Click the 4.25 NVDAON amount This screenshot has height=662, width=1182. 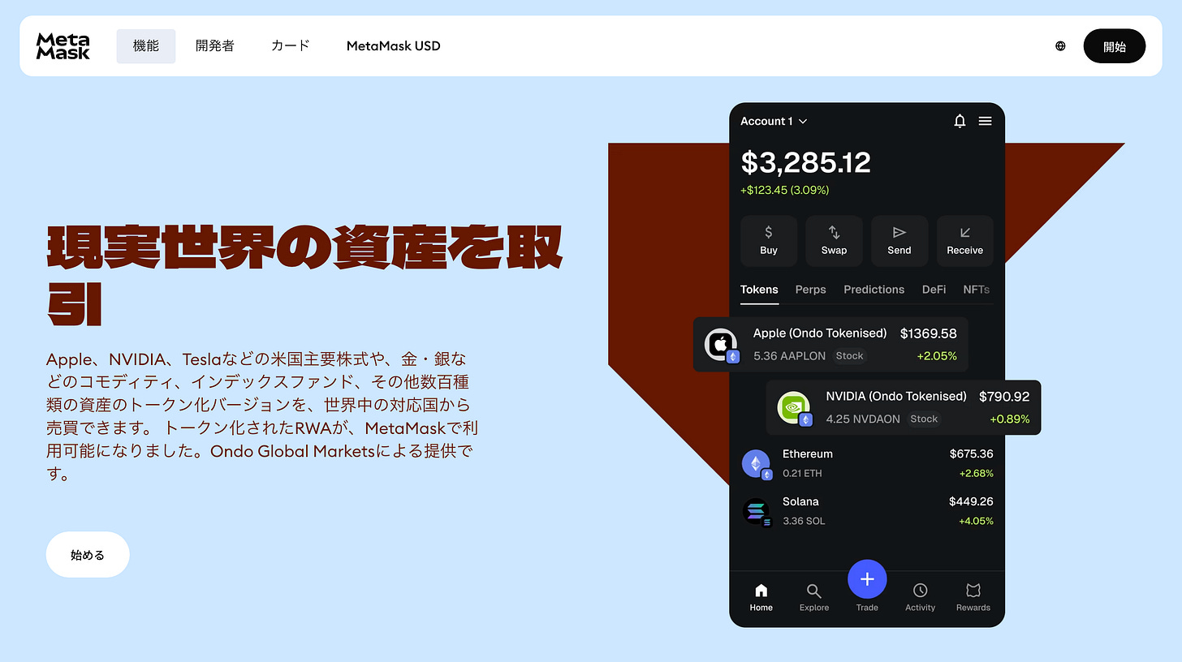tap(863, 419)
